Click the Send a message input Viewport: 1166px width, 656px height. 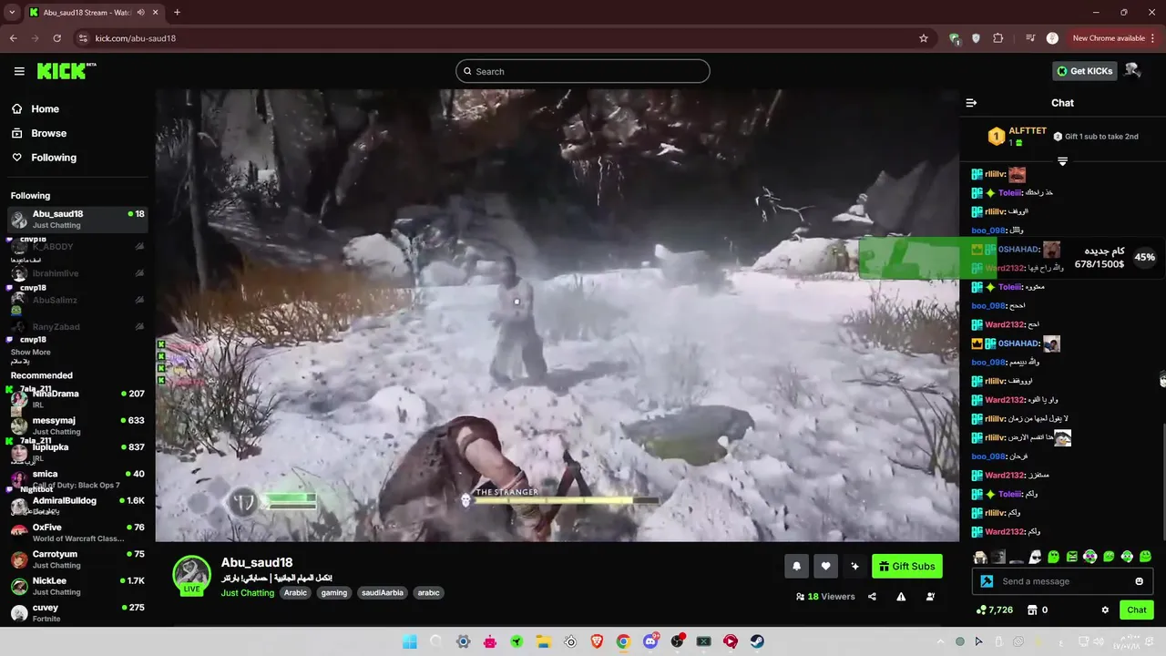click(x=1062, y=581)
